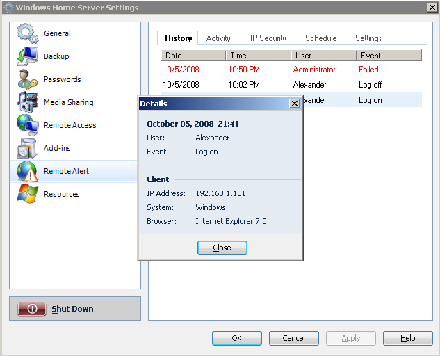Choose the Remote Access label
This screenshot has height=356, width=440.
click(70, 125)
